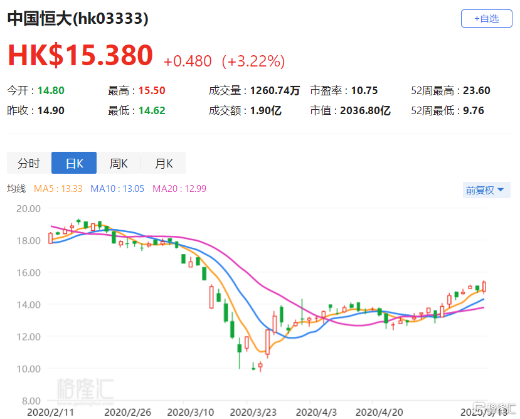Switch to the 分时 intraday tab

29,164
